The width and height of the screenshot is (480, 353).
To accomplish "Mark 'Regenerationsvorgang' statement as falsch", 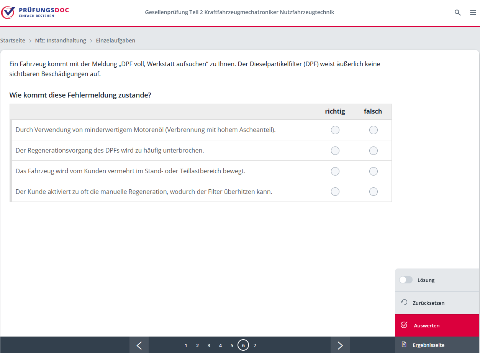I will tap(374, 151).
